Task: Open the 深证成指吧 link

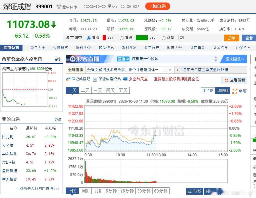Action: tap(81, 79)
